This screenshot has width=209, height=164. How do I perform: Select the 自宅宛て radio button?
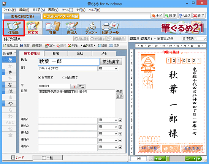(x=39, y=77)
